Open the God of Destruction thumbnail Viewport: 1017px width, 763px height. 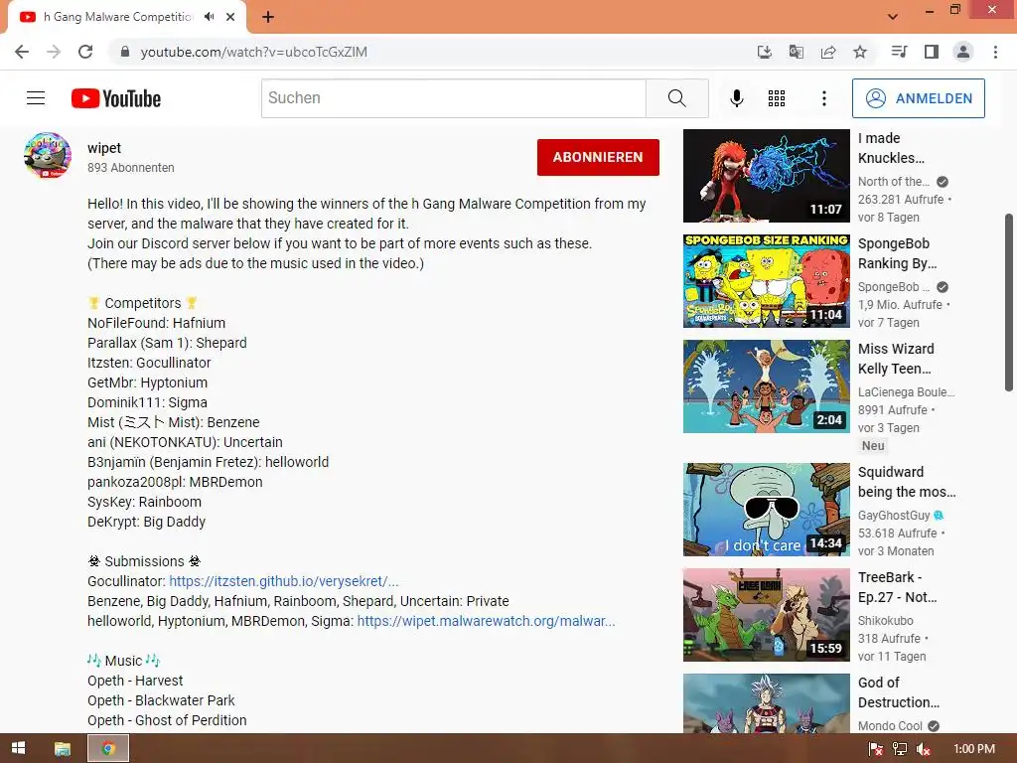[766, 703]
